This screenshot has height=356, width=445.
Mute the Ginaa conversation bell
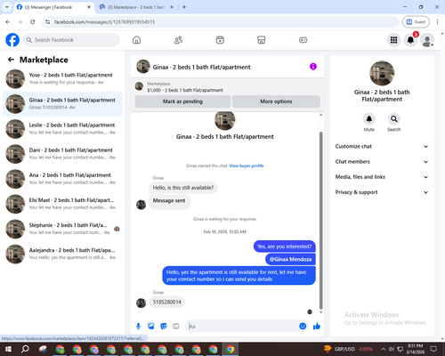pyautogui.click(x=368, y=119)
